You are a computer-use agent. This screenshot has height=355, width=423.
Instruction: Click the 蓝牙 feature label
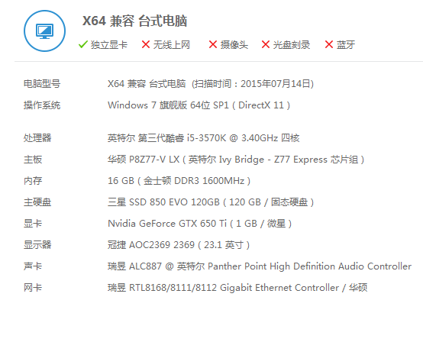[x=346, y=45]
